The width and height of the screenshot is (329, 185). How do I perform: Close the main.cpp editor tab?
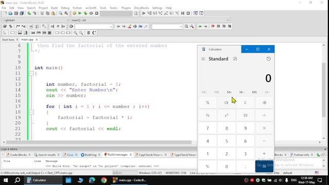coord(36,40)
